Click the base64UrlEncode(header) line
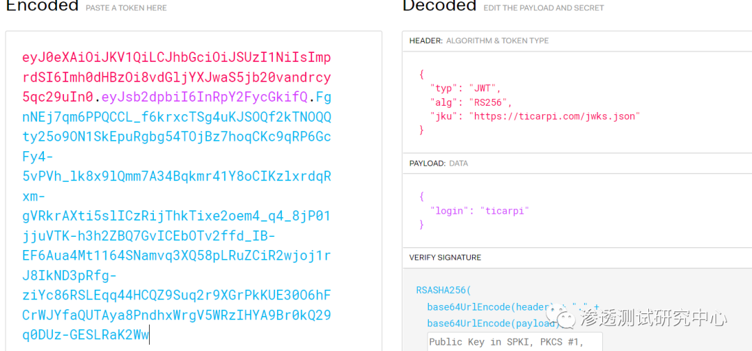This screenshot has height=351, width=752. click(x=489, y=307)
